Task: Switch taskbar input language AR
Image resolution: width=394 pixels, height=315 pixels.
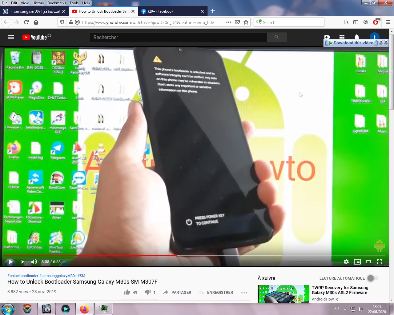Action: click(x=336, y=308)
